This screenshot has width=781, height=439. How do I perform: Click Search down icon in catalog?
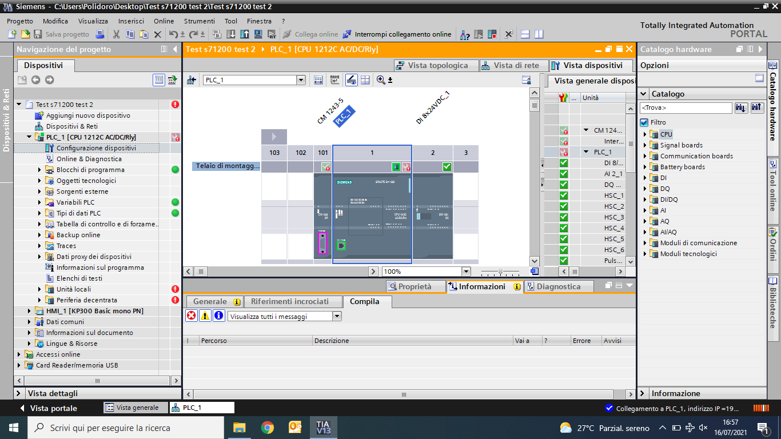(x=741, y=107)
